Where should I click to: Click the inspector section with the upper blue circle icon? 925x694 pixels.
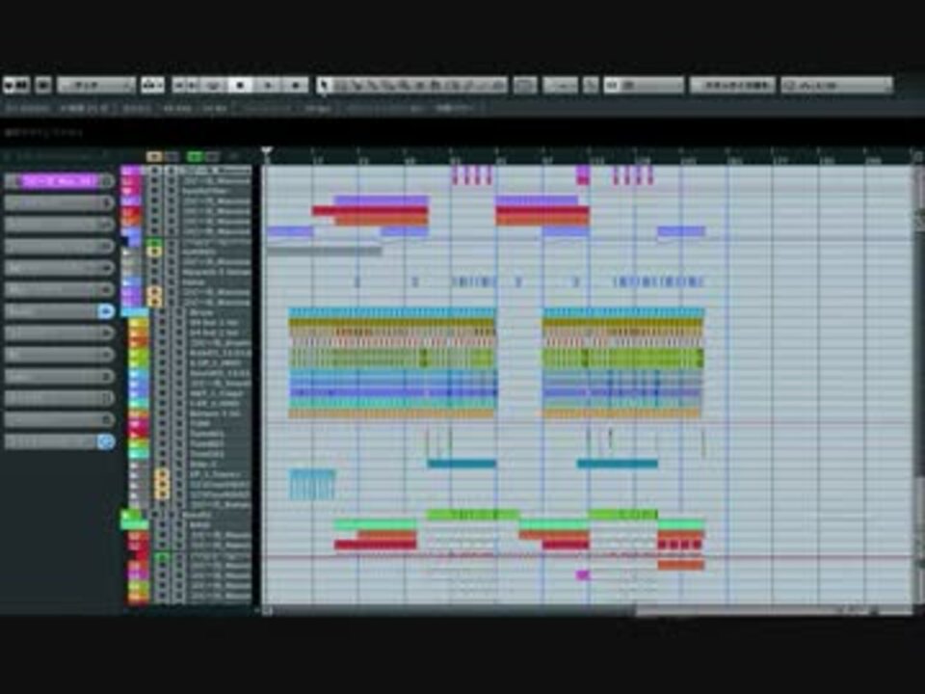pyautogui.click(x=59, y=311)
